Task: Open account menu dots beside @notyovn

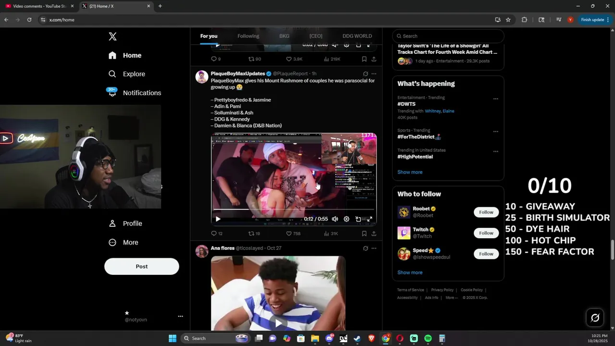Action: (180, 316)
